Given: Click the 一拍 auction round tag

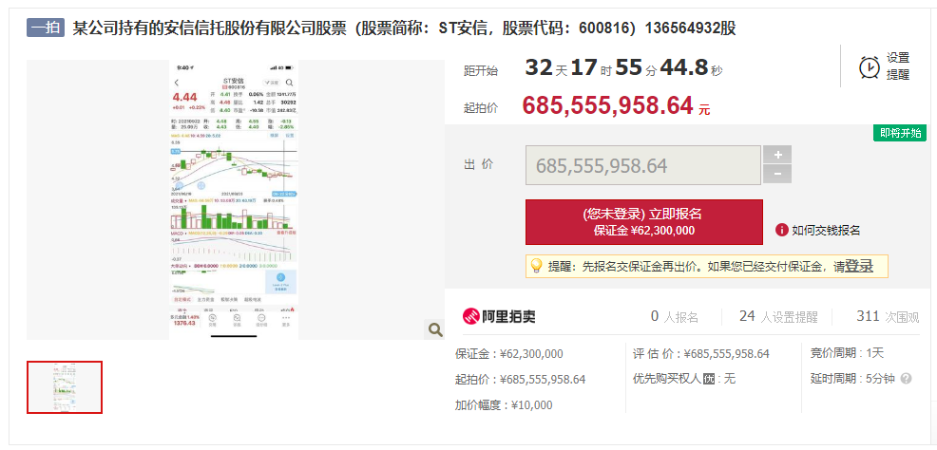Looking at the screenshot, I should 46,28.
